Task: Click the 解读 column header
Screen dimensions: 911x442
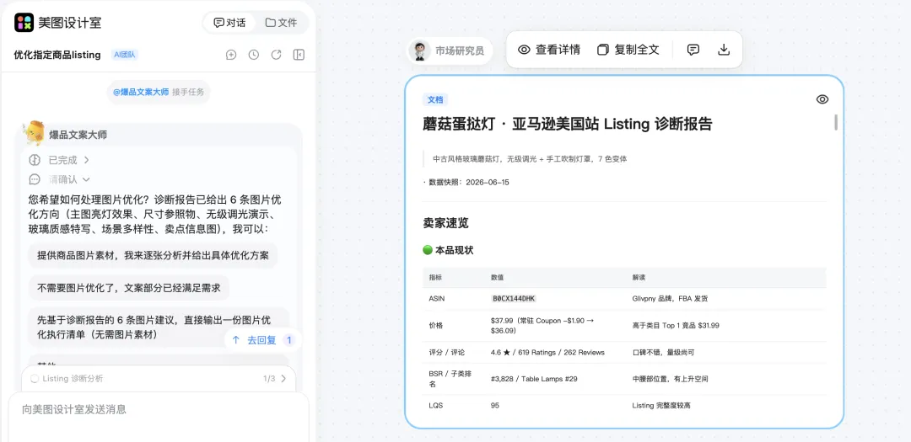Action: [639, 277]
